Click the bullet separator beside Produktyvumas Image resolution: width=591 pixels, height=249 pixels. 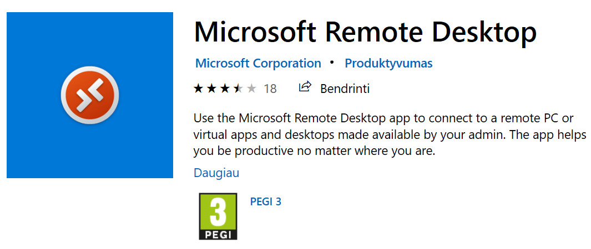coord(332,63)
